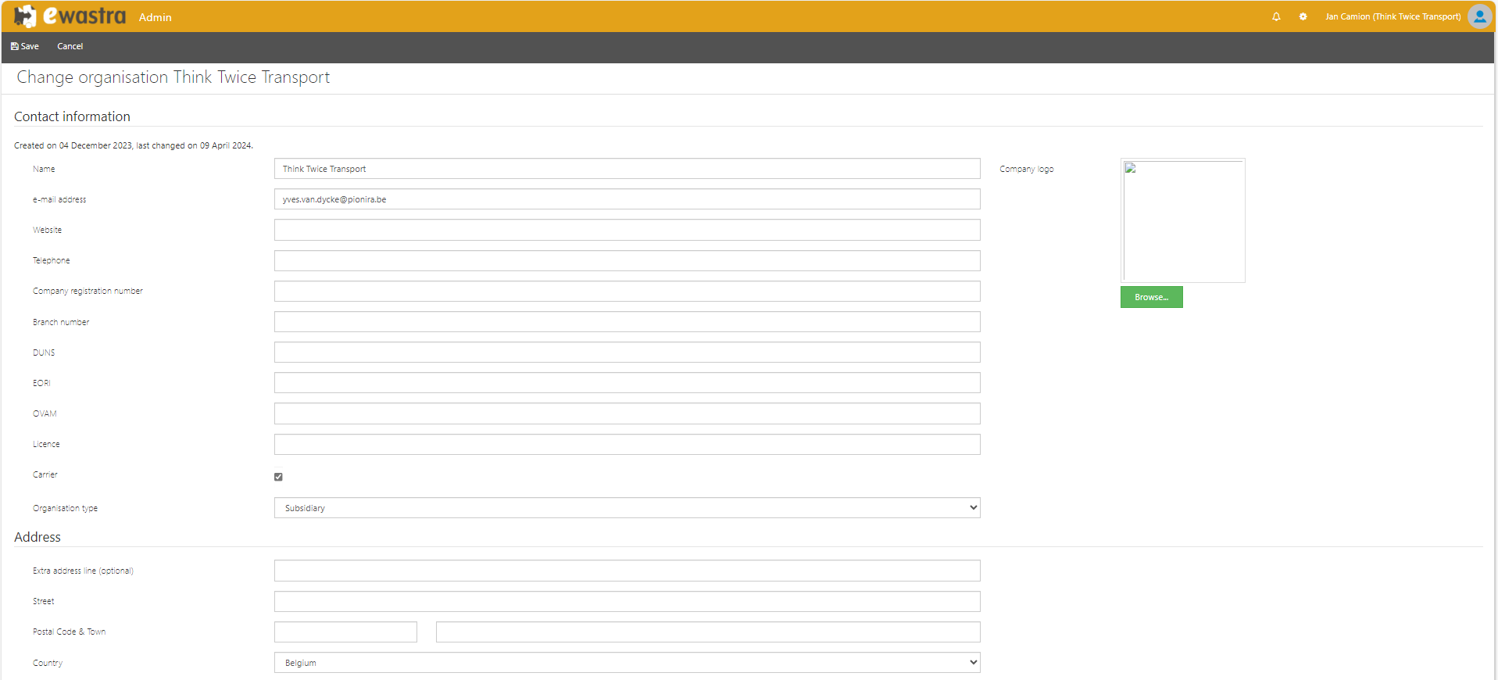Click the Contact information heading

(x=72, y=116)
